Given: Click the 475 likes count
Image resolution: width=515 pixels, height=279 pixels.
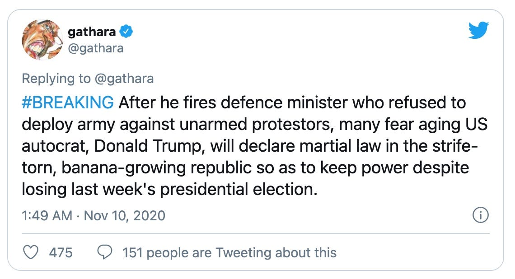Looking at the screenshot, I should (x=61, y=253).
